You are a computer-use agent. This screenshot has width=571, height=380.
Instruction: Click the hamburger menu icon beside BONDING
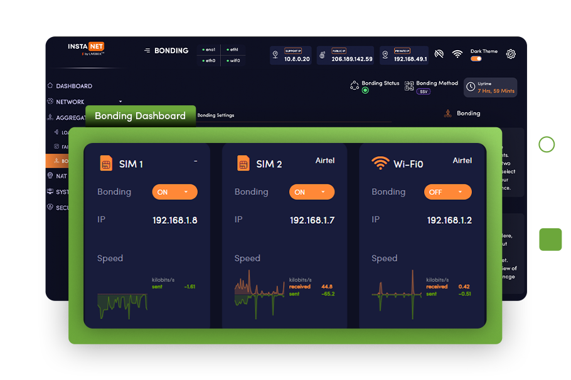pos(147,51)
